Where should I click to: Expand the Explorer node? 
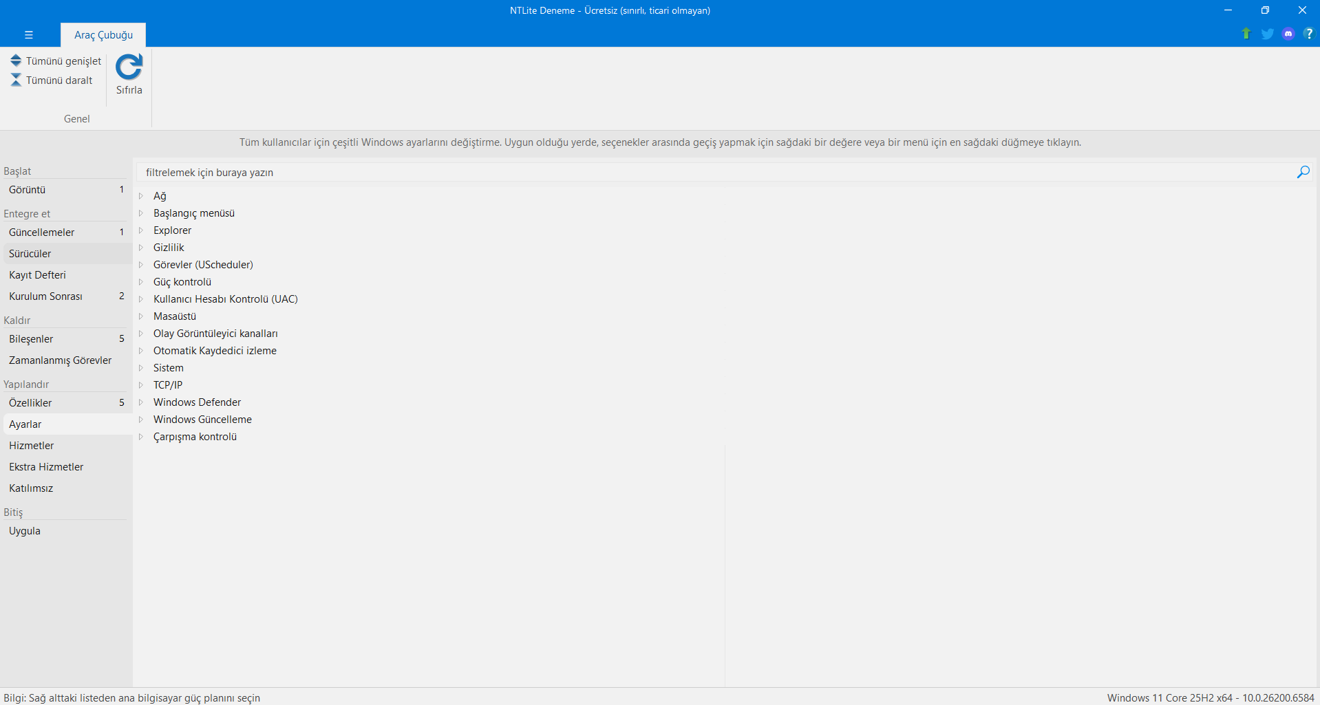tap(141, 230)
